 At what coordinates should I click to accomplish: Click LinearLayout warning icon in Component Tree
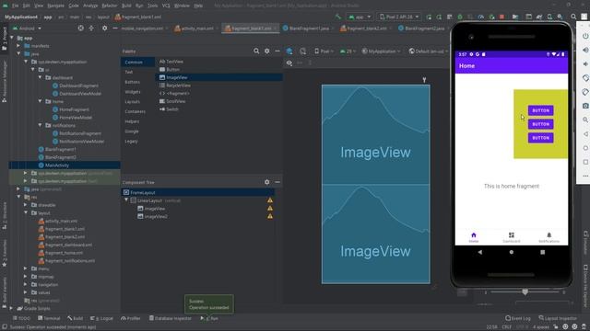click(270, 200)
